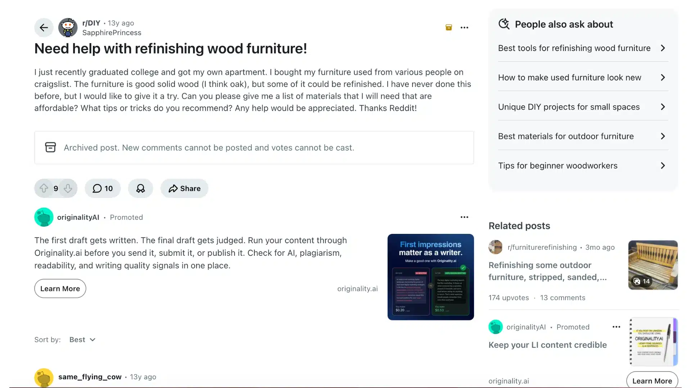Open the post's three-dot options menu
The height and width of the screenshot is (388, 691).
pos(464,28)
